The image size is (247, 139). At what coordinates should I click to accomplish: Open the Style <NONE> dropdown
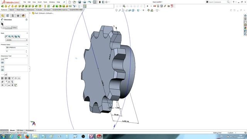point(16,40)
